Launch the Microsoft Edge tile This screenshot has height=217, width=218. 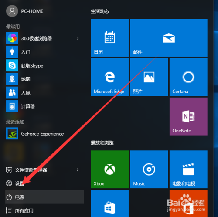click(x=110, y=77)
